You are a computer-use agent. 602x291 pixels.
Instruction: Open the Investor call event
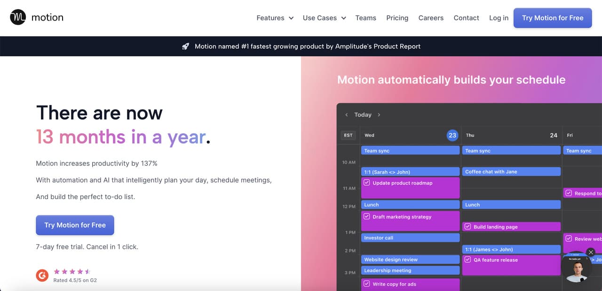(411, 238)
